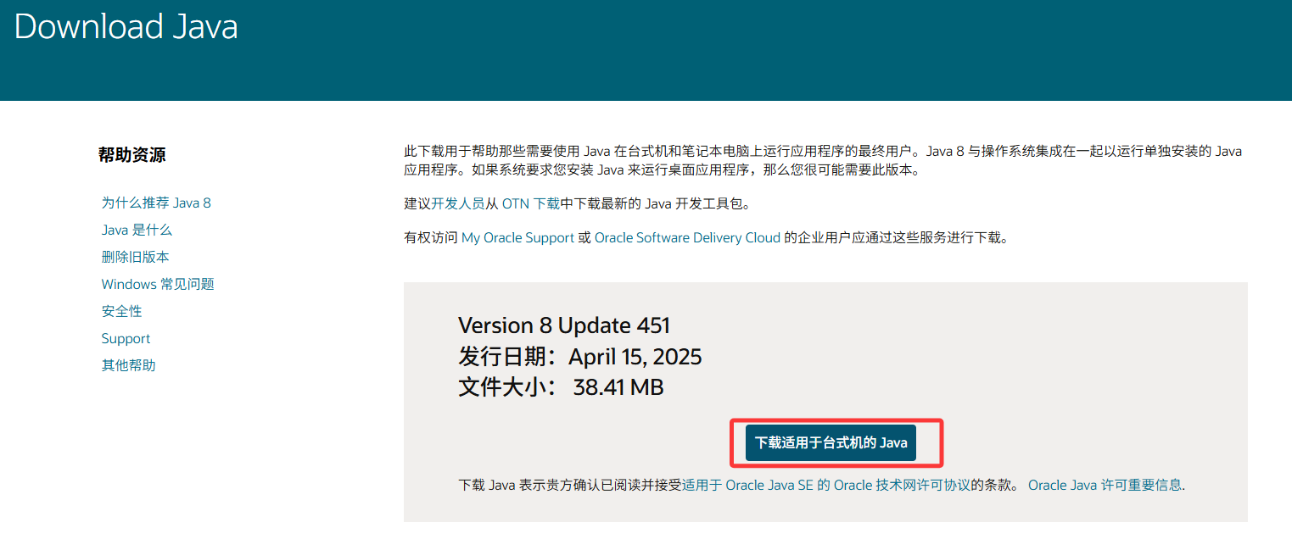
Task: Click the 安全性 link in sidebar
Action: click(121, 311)
